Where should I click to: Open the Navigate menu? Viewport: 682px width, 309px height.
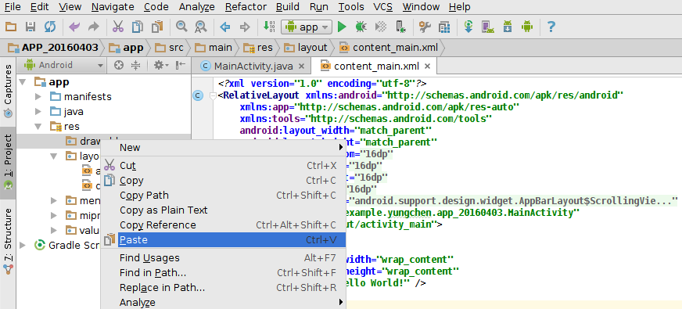[x=113, y=7]
